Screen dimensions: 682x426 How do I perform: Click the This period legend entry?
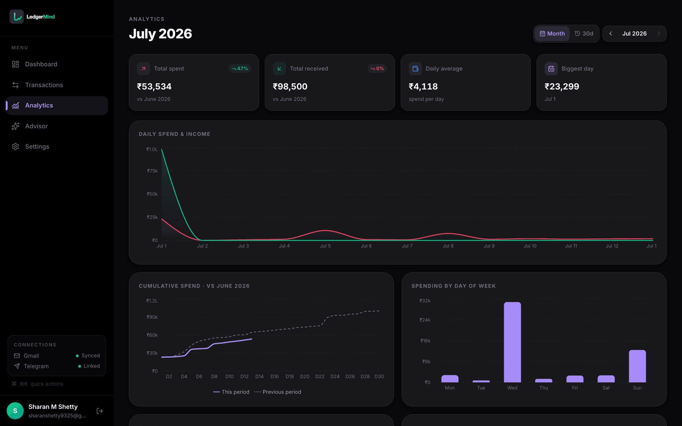[x=231, y=392]
